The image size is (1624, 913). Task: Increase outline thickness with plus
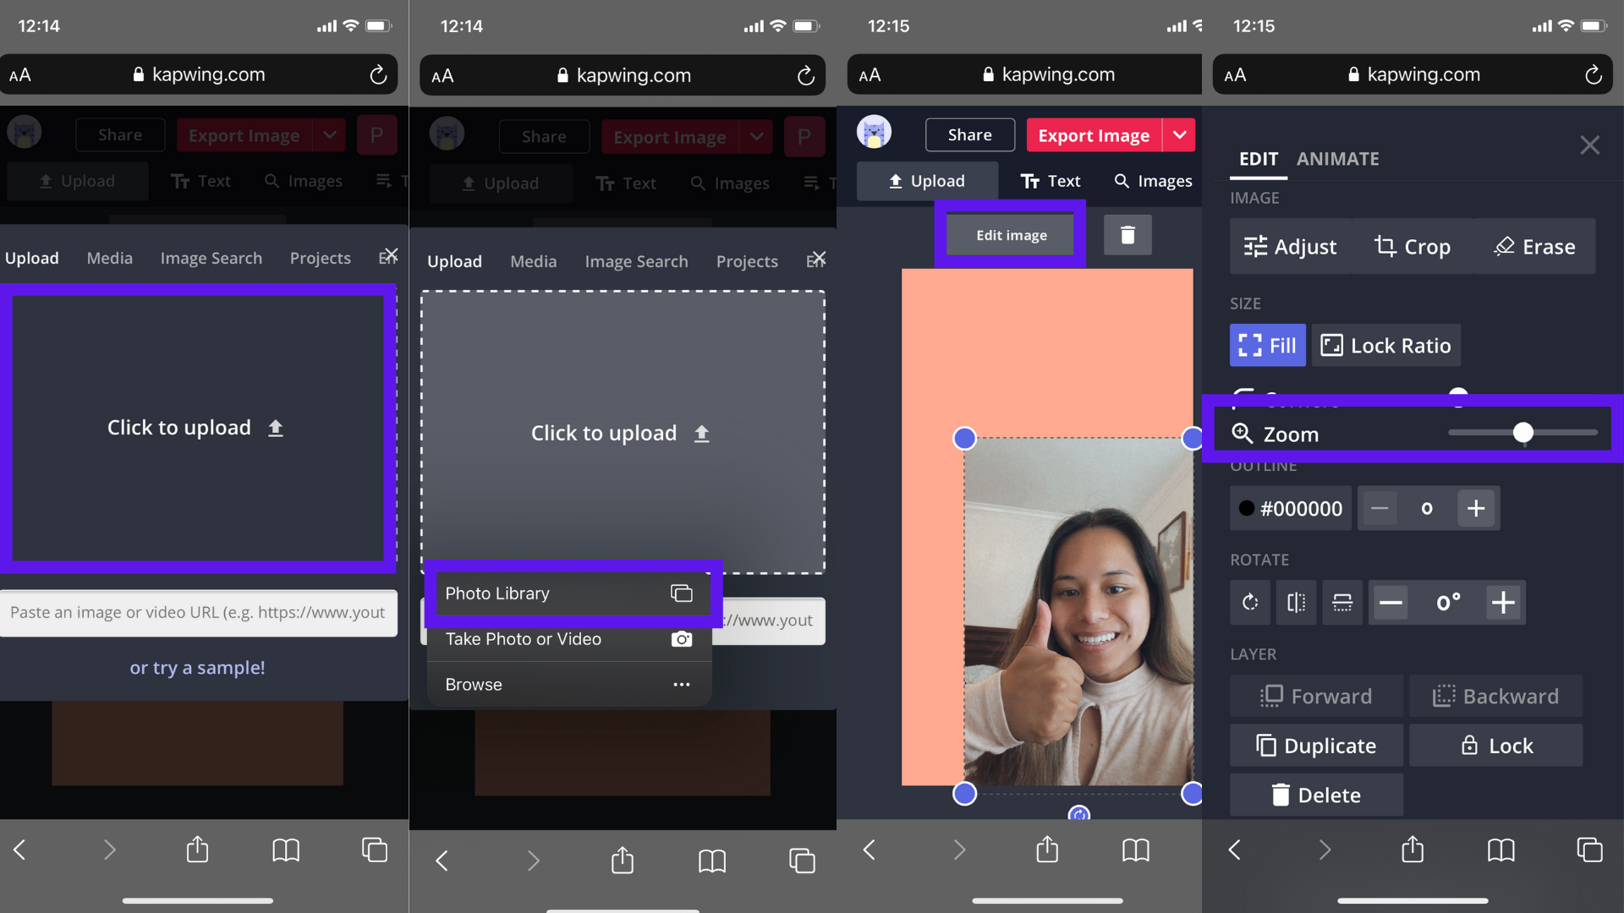[1476, 509]
